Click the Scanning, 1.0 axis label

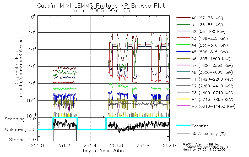[20, 119]
